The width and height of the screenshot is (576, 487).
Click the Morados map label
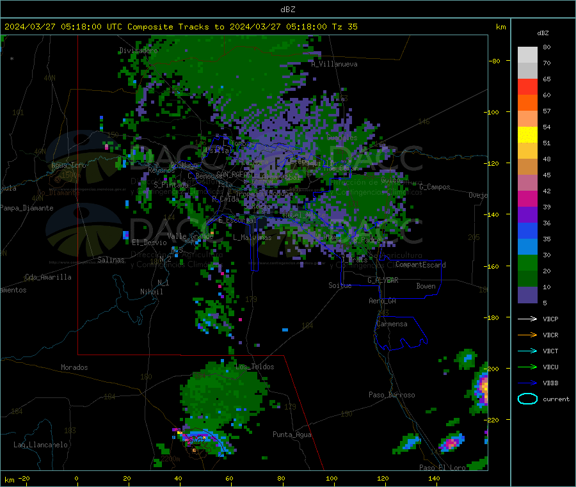74,367
